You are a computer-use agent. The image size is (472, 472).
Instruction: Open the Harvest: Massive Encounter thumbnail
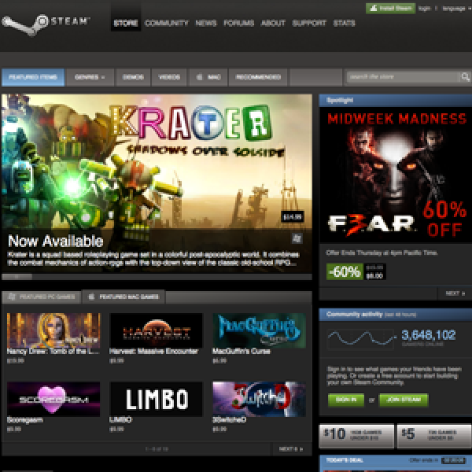point(156,330)
